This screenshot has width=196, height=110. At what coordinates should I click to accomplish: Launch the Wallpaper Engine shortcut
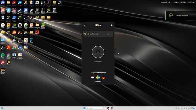[14, 18]
